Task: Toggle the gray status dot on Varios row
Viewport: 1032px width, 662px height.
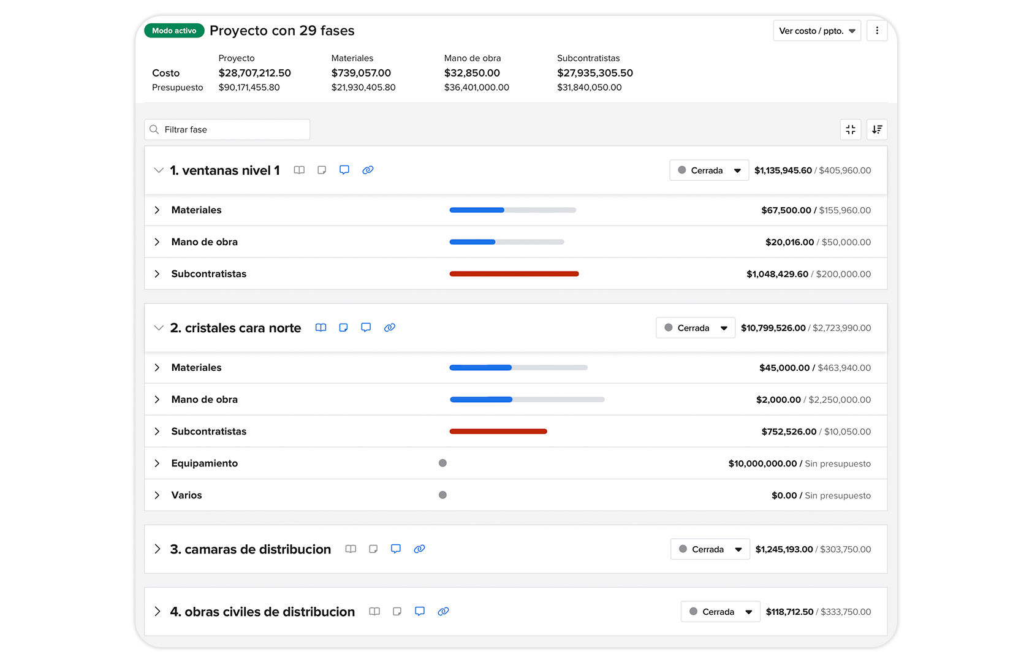Action: click(x=442, y=495)
